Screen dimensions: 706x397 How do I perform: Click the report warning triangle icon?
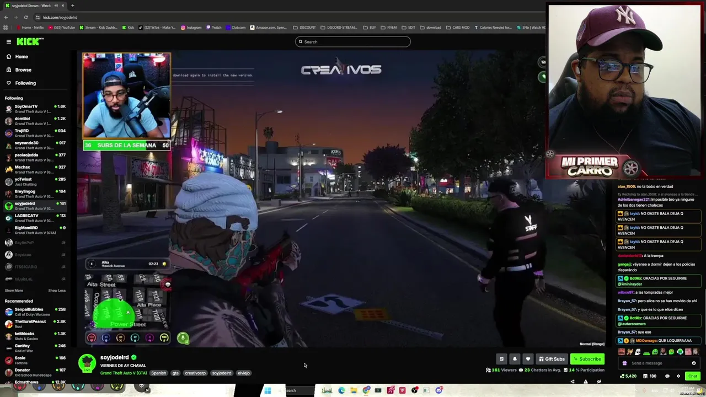point(586,382)
